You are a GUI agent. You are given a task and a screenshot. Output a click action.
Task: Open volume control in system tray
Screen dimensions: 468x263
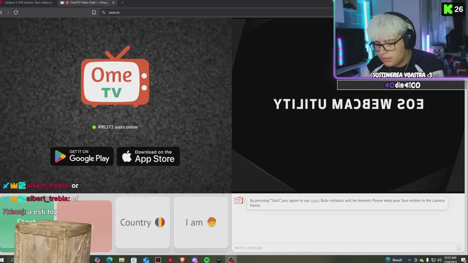coord(439,260)
